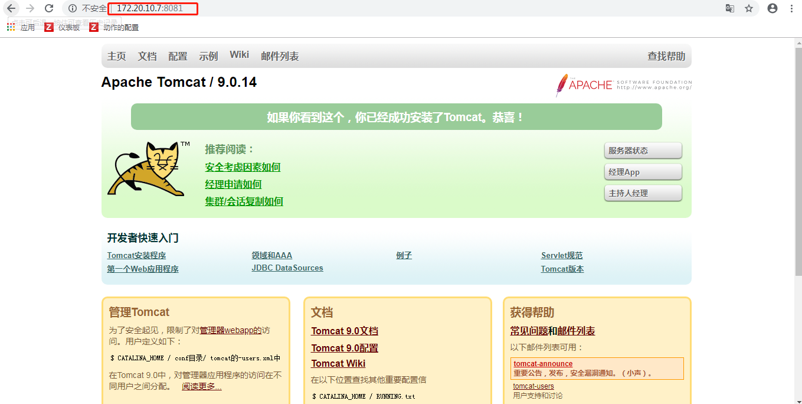
Task: Click the 管理Tomcat box heading
Action: [x=139, y=312]
